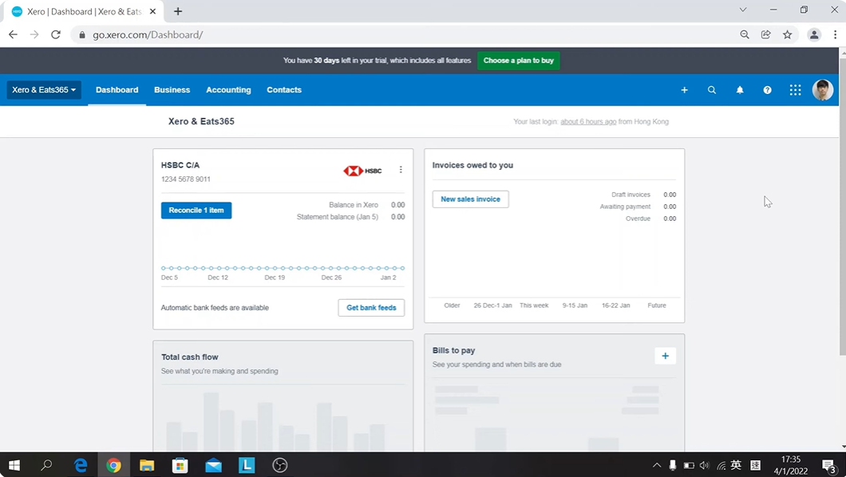846x477 pixels.
Task: Open the Xero apps grid icon
Action: pos(795,90)
